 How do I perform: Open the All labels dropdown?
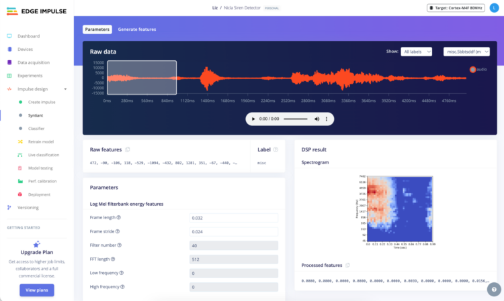pos(416,52)
